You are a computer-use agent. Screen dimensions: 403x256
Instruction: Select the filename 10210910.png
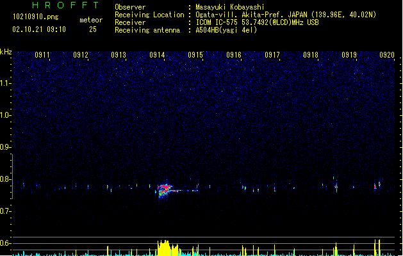tap(35, 17)
